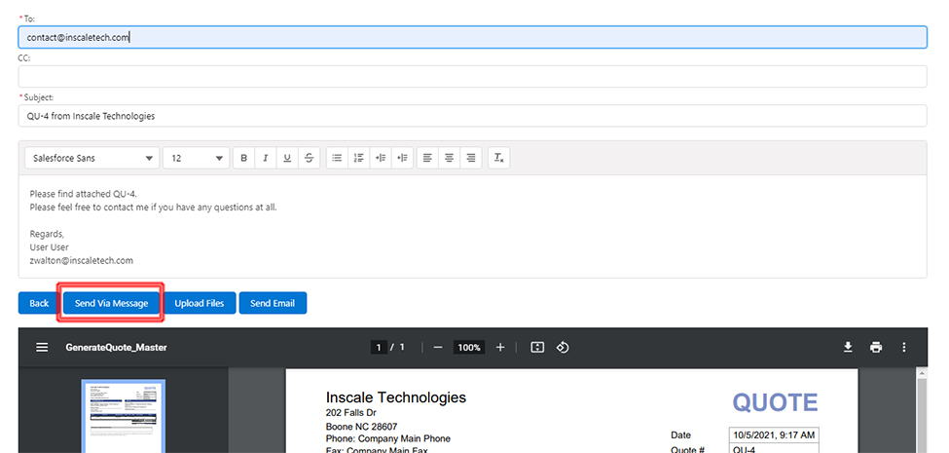Click the PDF page number box
This screenshot has height=453, width=949.
tap(379, 347)
